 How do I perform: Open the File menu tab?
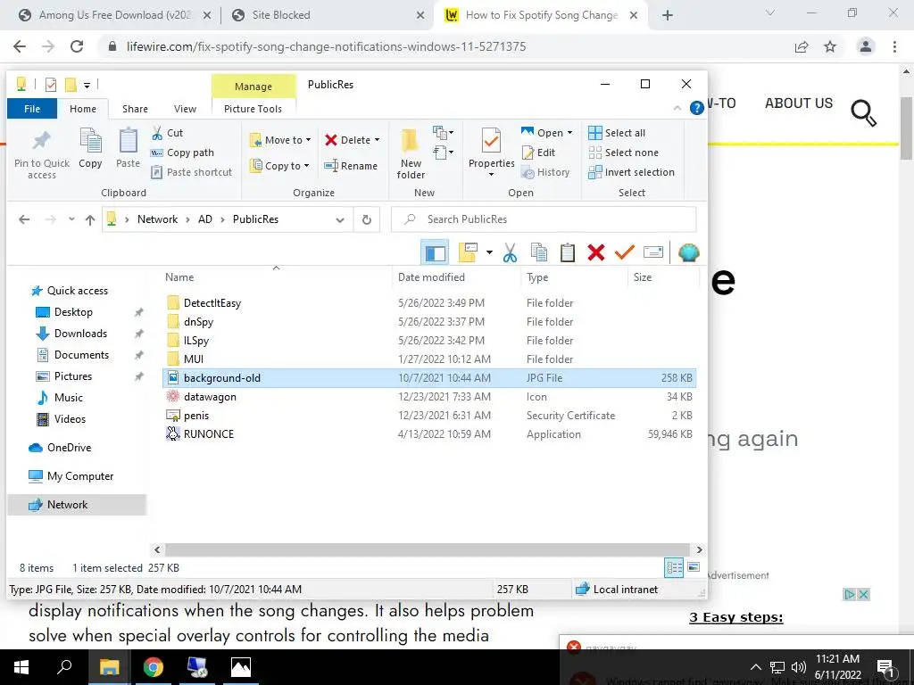[32, 109]
